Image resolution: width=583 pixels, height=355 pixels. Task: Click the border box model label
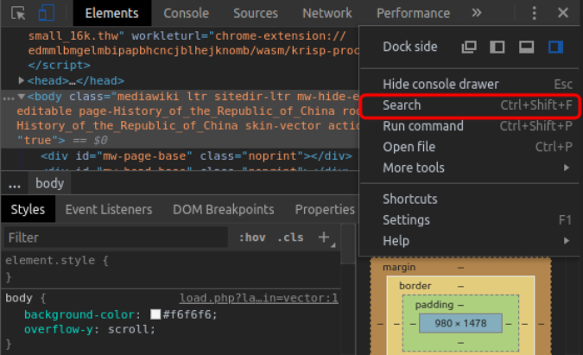click(x=415, y=286)
